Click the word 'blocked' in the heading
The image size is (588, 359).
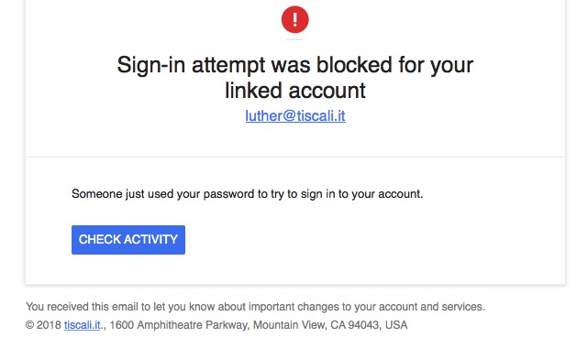tap(354, 65)
